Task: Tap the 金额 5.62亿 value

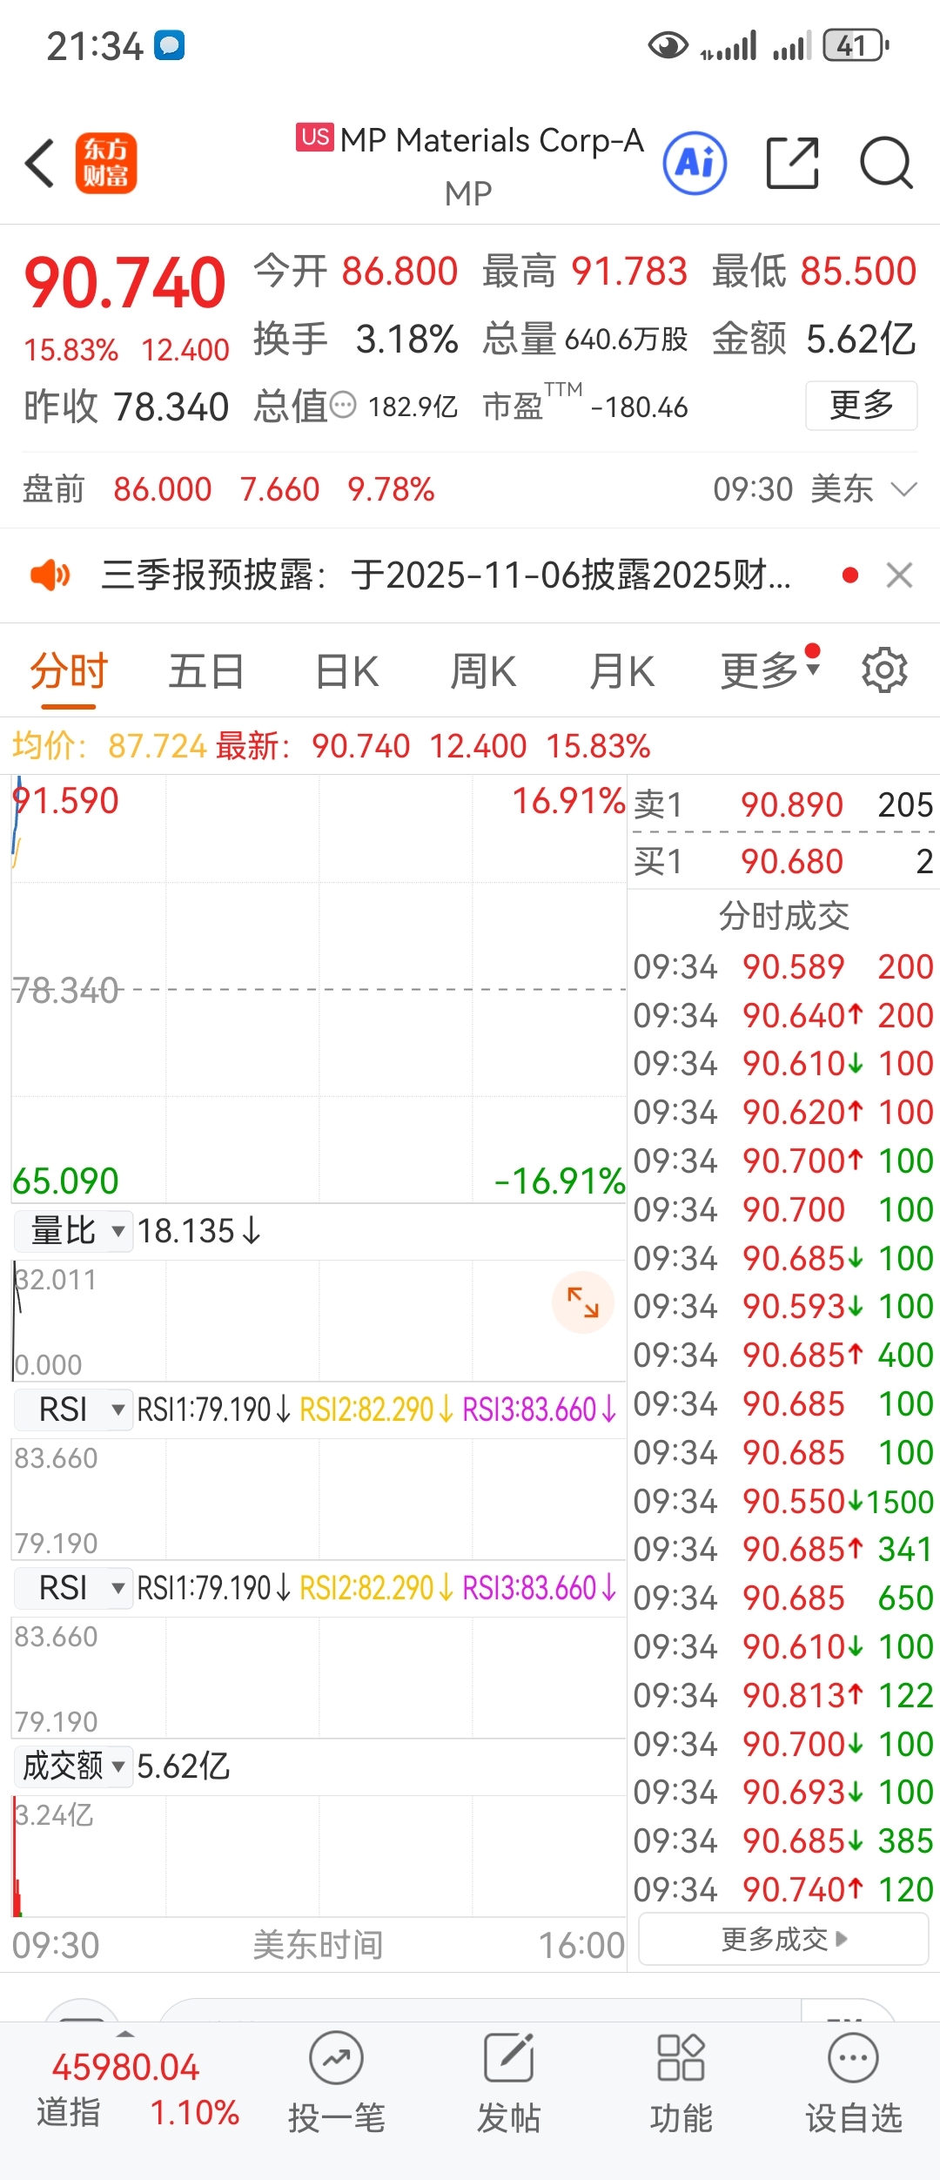Action: [x=815, y=339]
